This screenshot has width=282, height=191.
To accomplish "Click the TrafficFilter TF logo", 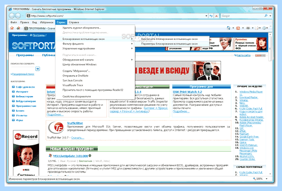I will (56, 128).
